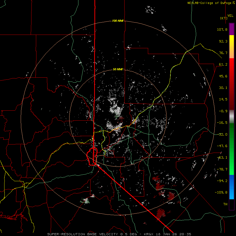Click the gray zero-velocity segment of color bar

[232, 116]
